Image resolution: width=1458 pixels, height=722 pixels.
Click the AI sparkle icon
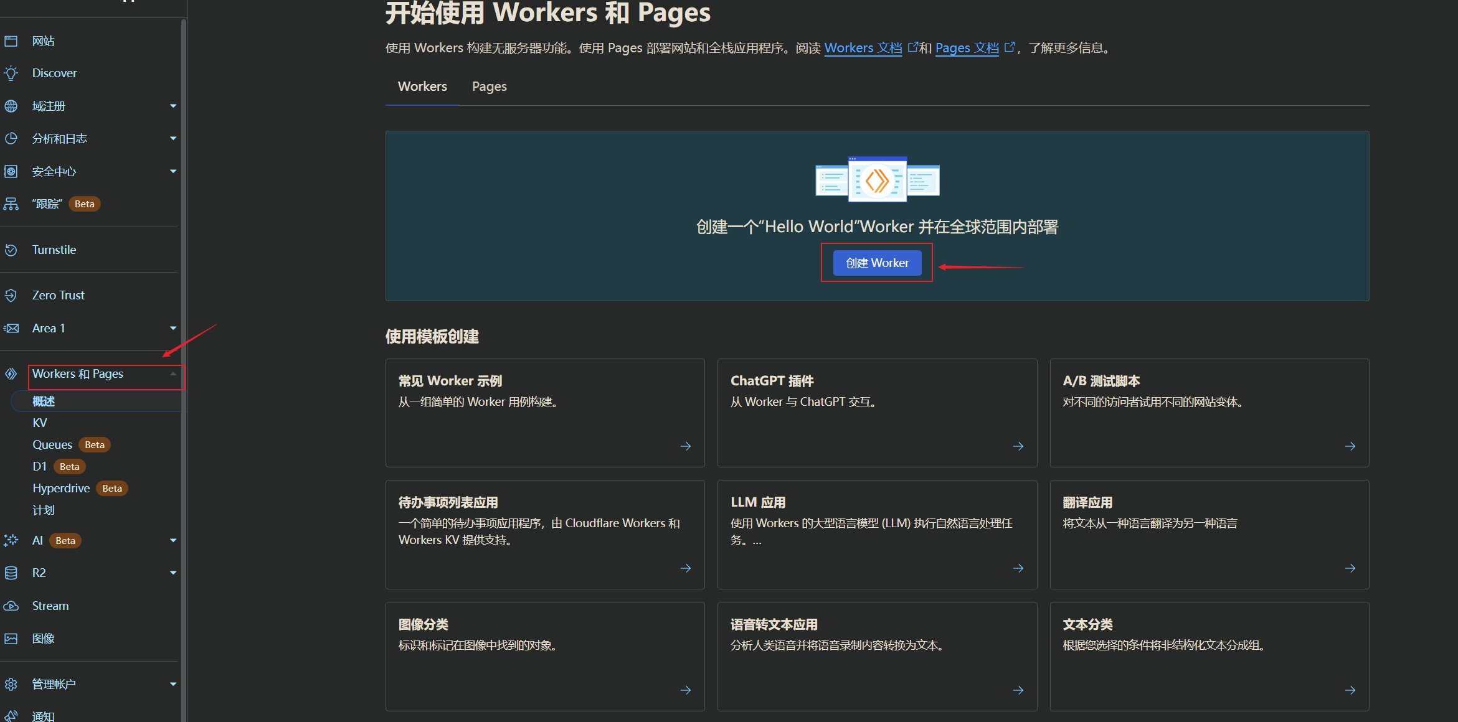pos(11,540)
